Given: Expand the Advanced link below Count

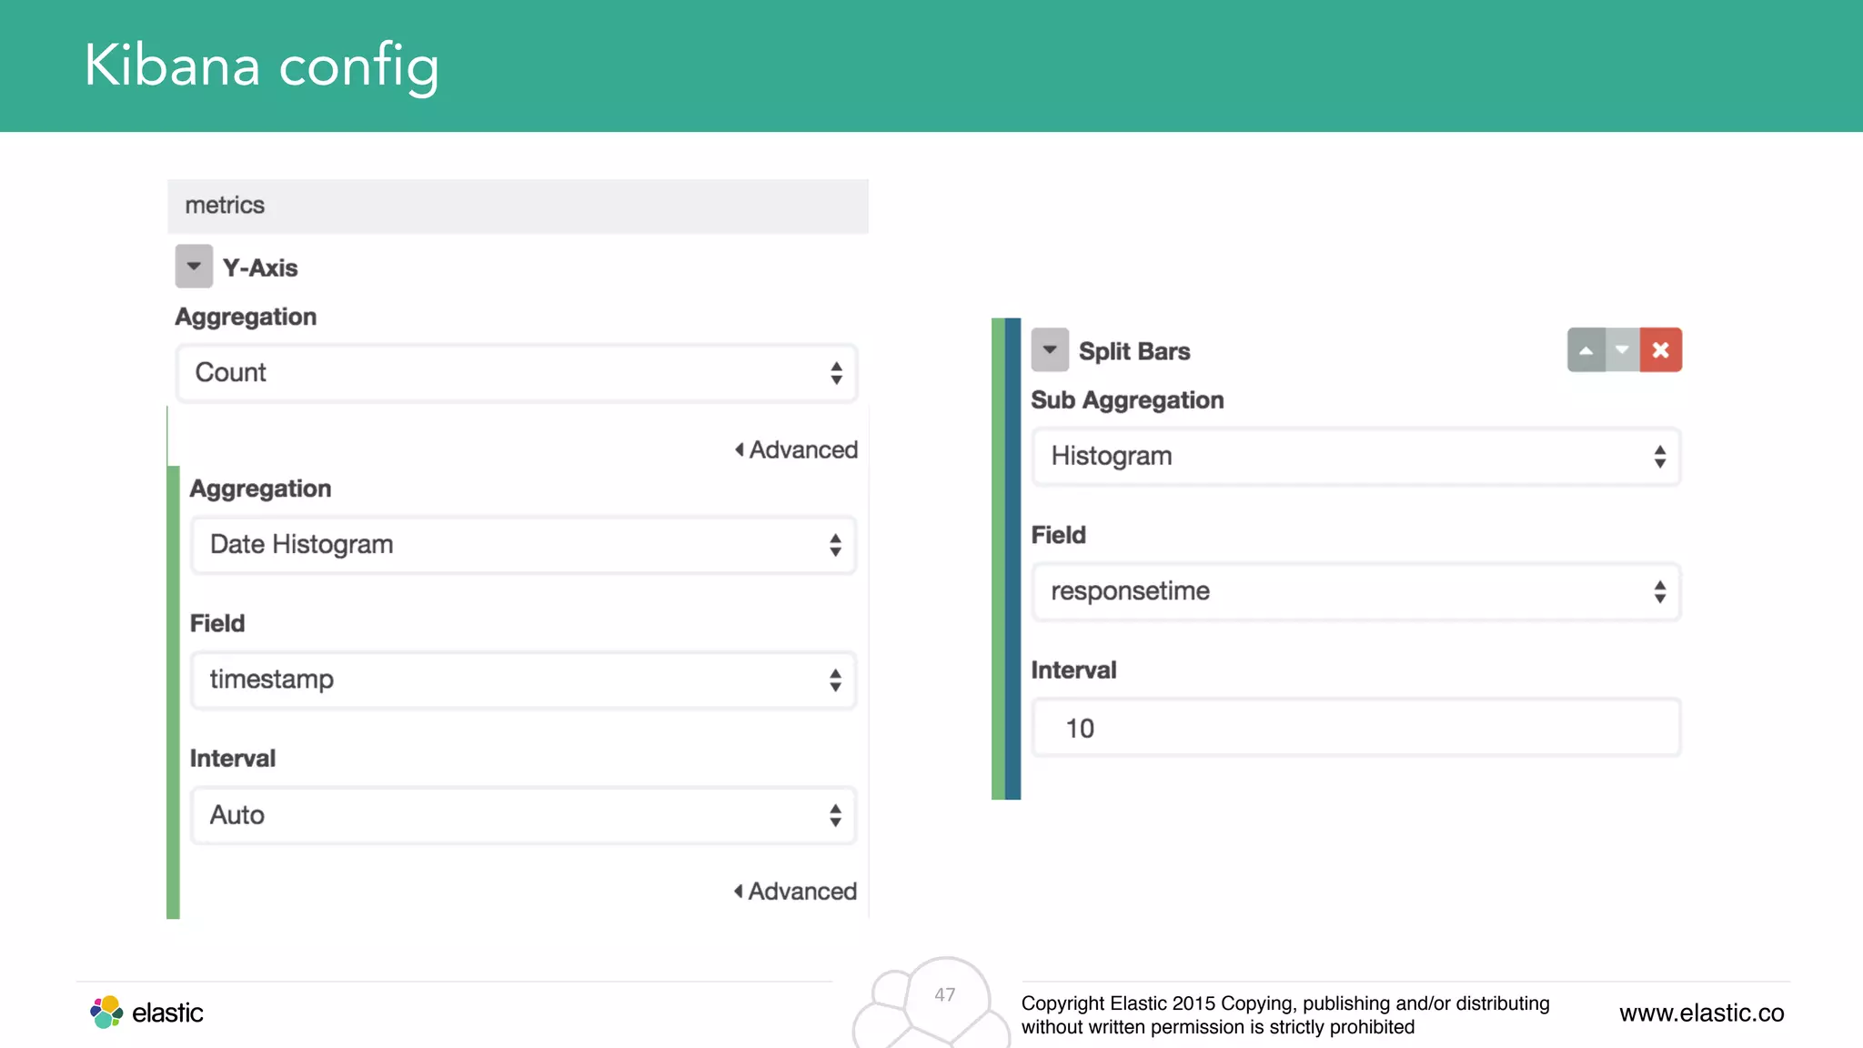Looking at the screenshot, I should point(796,449).
